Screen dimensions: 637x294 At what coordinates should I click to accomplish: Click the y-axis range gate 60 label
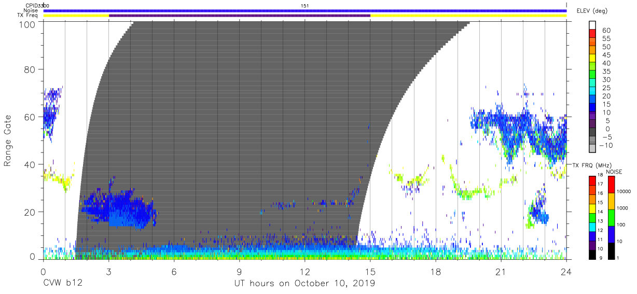[x=30, y=117]
